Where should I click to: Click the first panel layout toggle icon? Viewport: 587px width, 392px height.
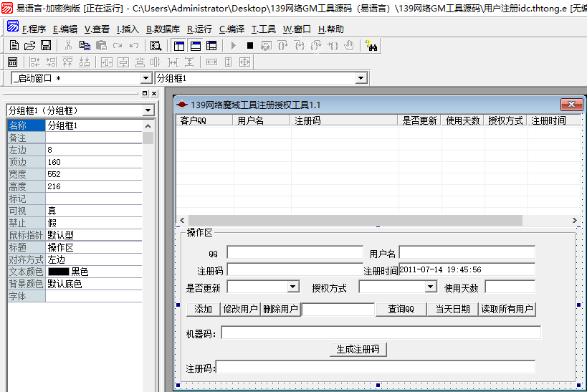tap(179, 46)
